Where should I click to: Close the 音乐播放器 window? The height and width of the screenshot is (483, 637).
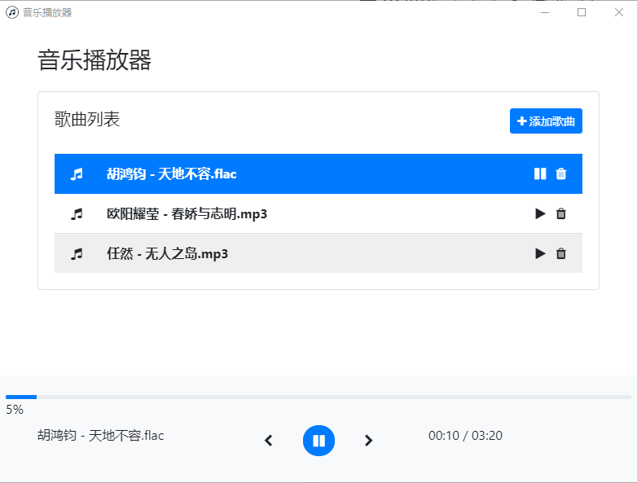click(x=619, y=12)
